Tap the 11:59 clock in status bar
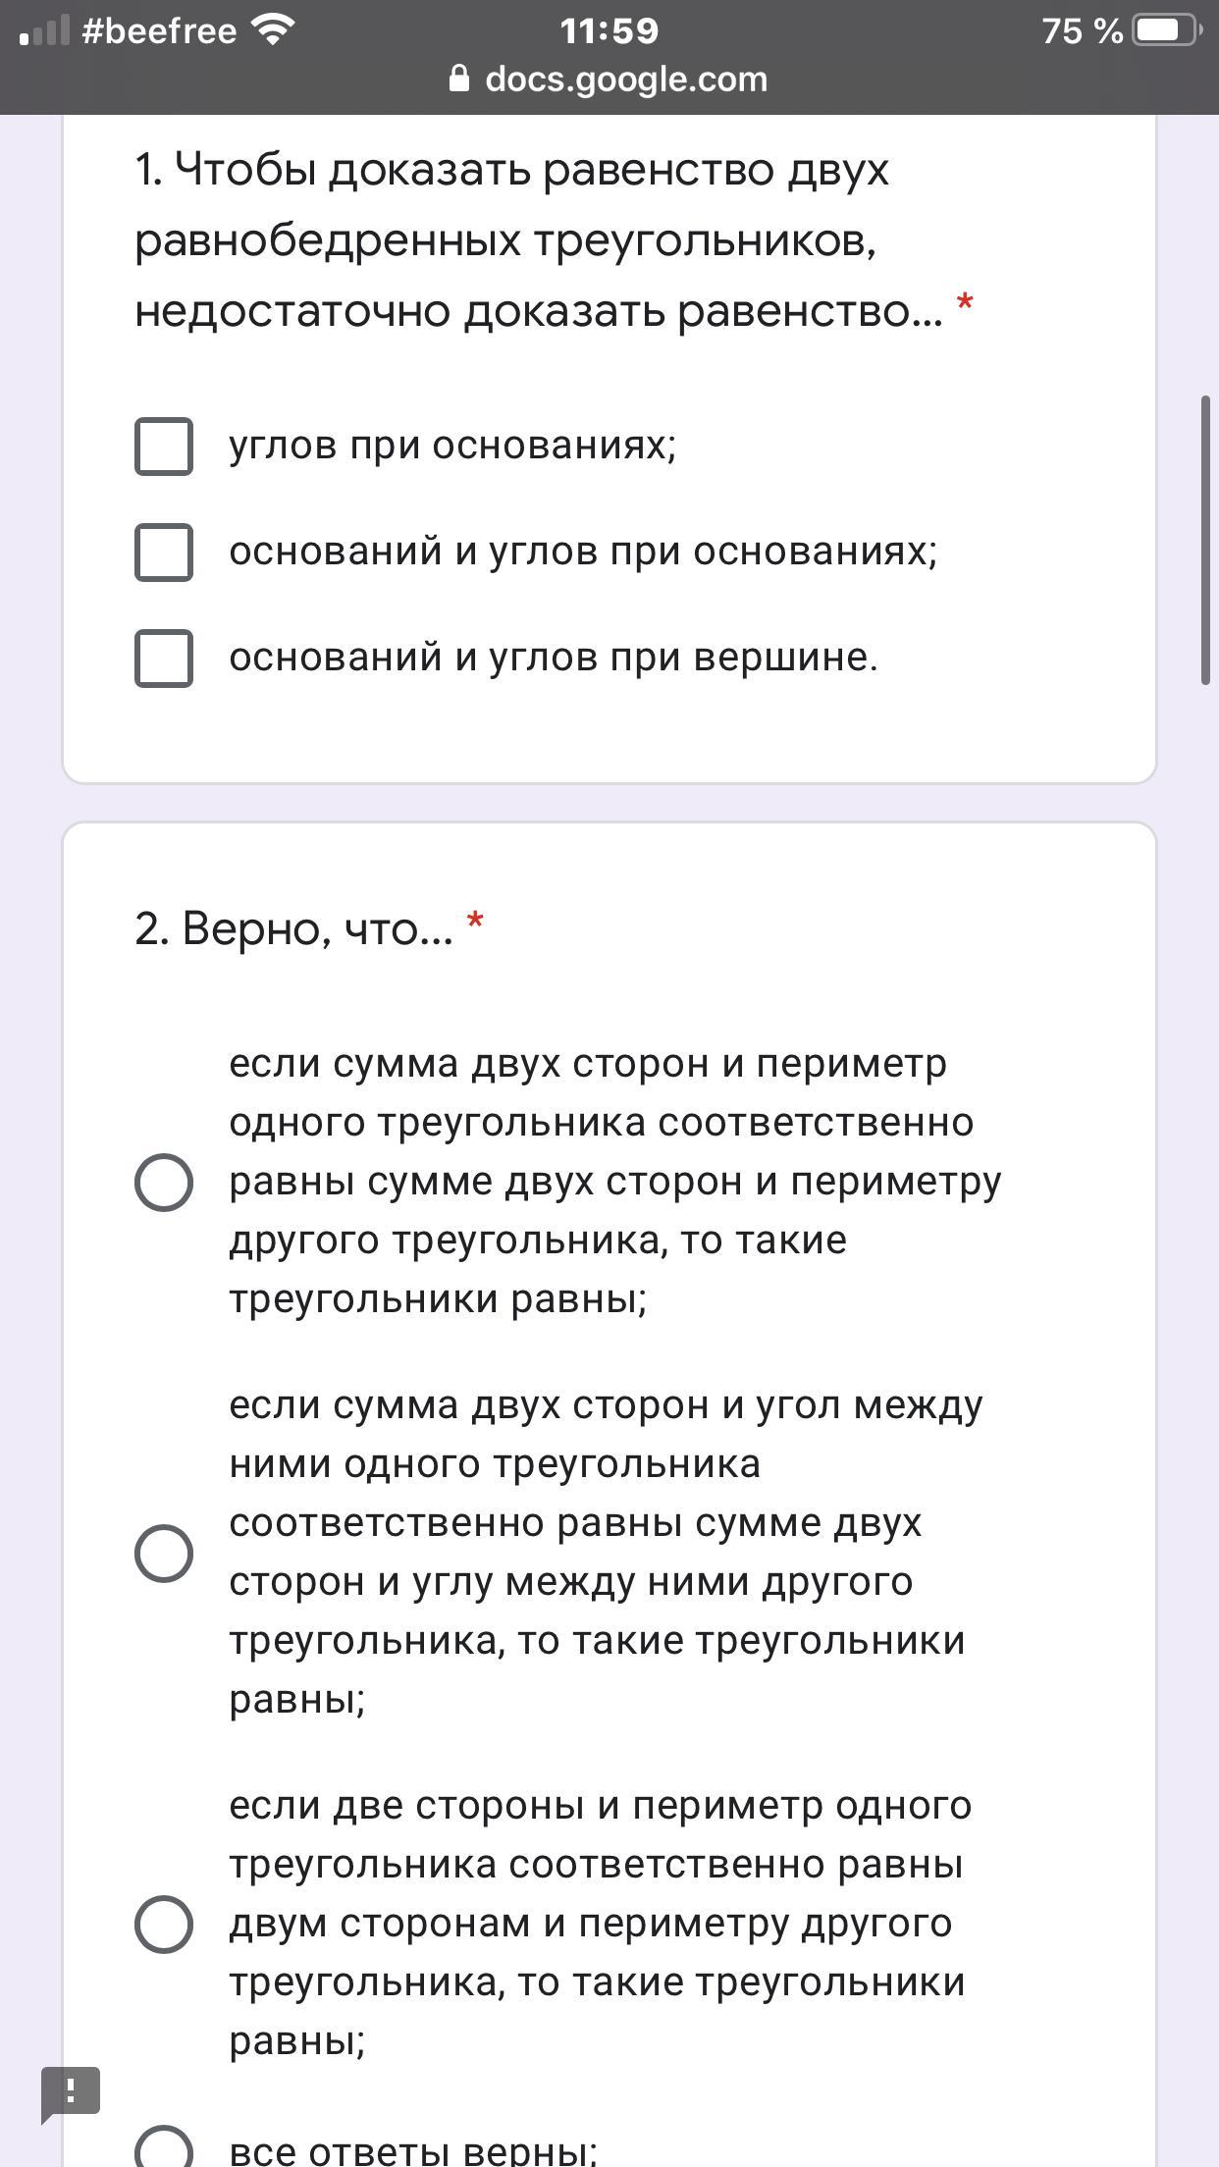 (x=609, y=30)
